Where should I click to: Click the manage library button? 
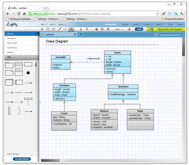click(22, 159)
